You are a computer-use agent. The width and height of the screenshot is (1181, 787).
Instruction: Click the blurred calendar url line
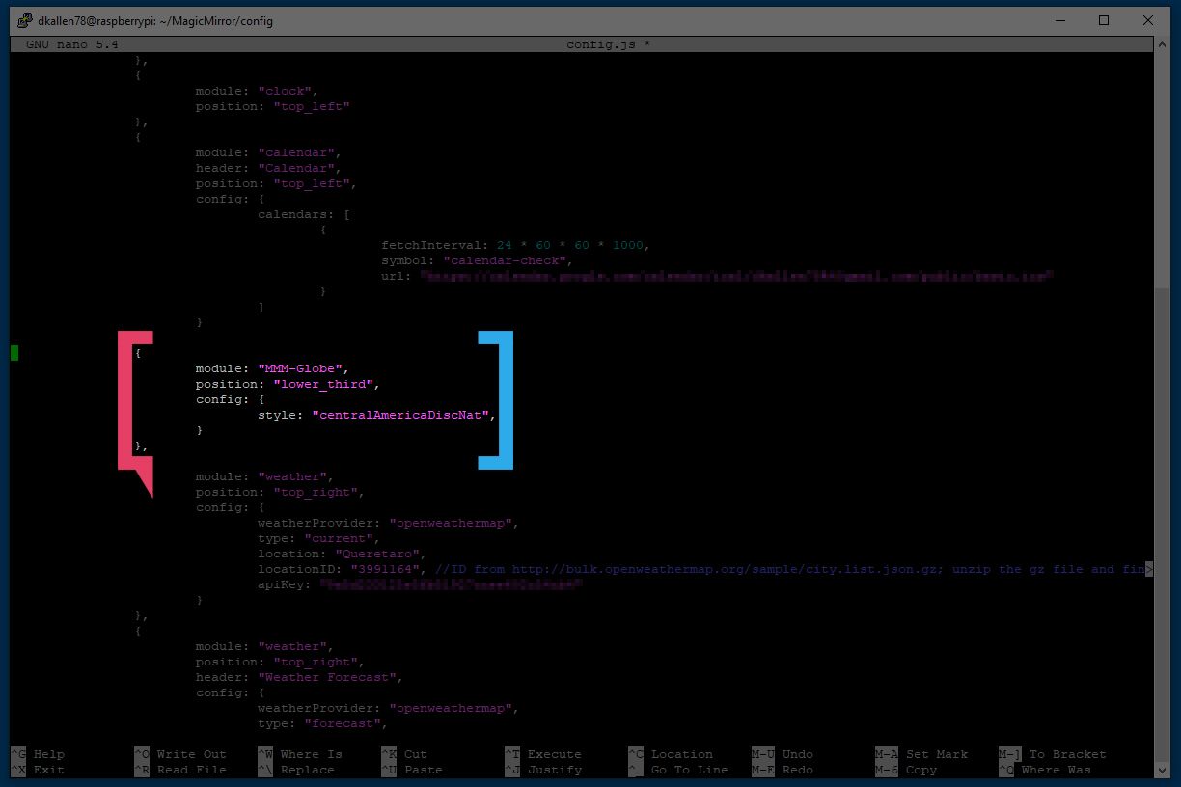pos(716,276)
